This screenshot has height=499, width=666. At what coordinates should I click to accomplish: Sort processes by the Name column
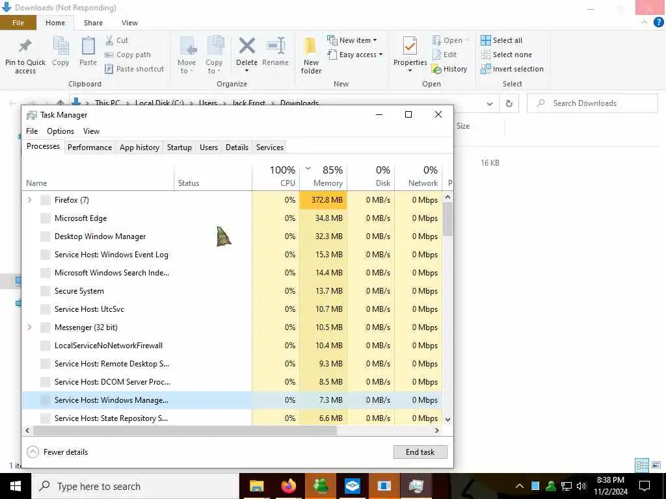point(98,176)
